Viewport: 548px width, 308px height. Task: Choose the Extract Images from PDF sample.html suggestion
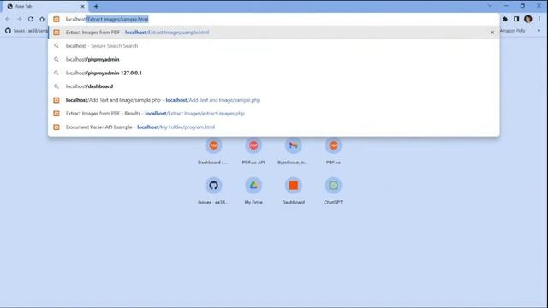click(274, 33)
